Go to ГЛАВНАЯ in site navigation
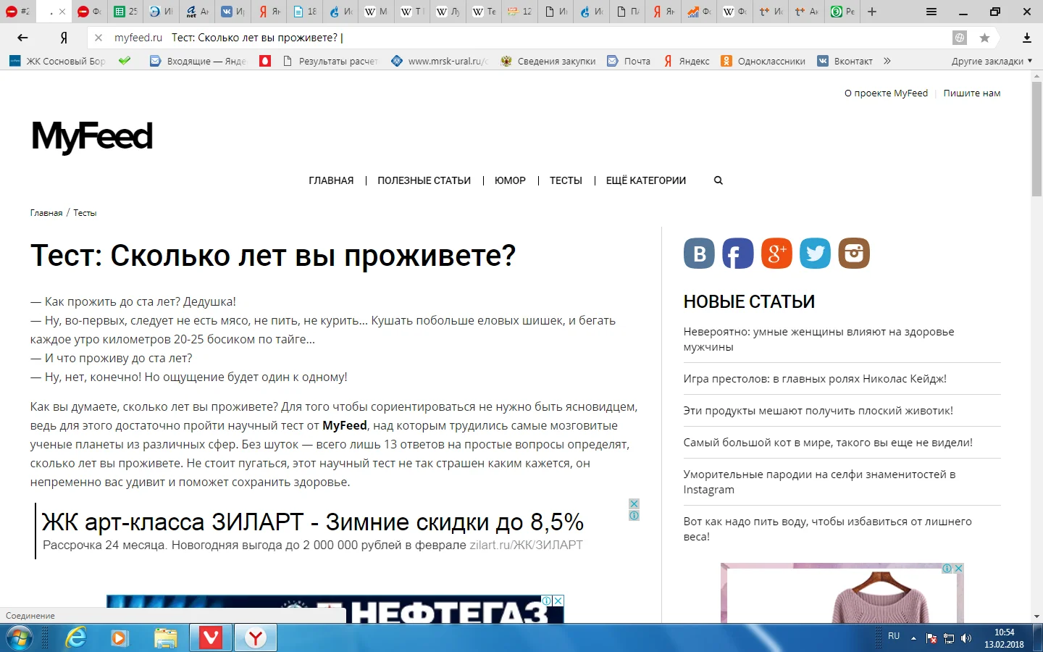 [331, 180]
